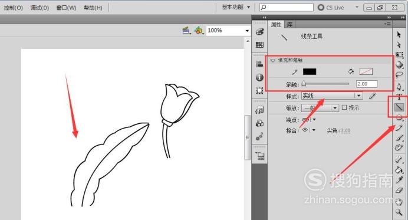The image size is (408, 220).
Task: Select the Lasso tool
Action: pyautogui.click(x=399, y=75)
